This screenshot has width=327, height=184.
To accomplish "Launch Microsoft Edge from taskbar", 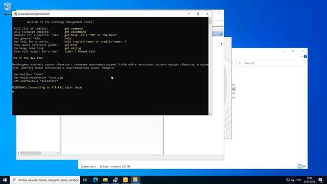I will [x=96, y=180].
